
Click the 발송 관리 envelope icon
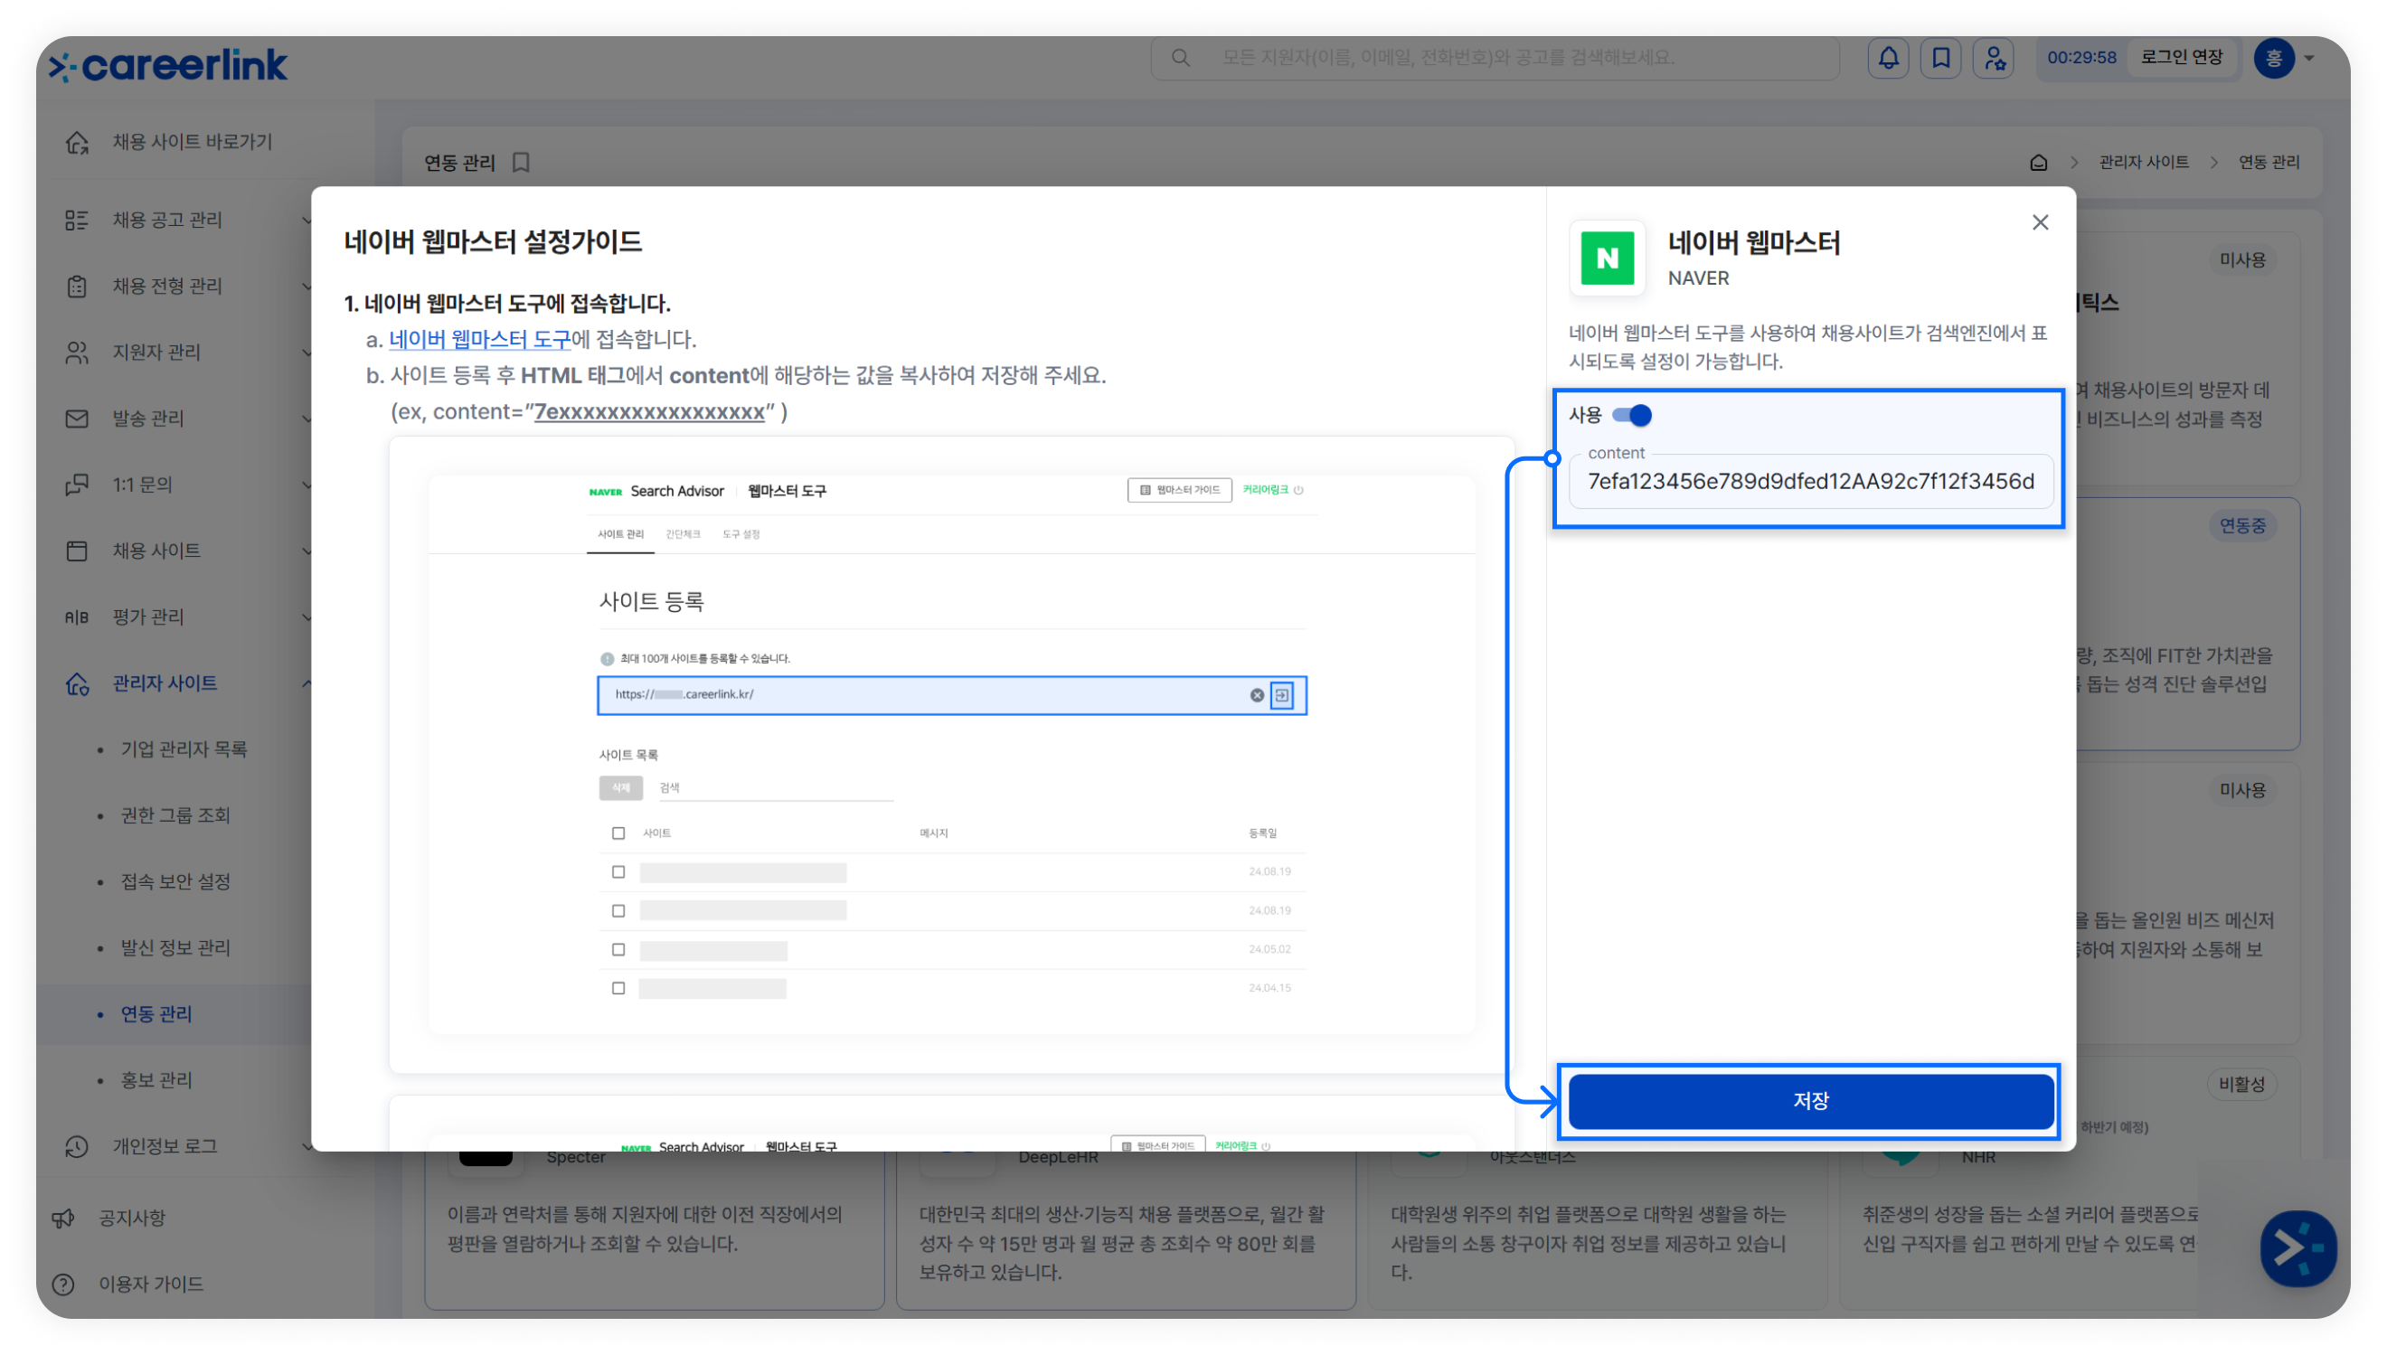coord(77,418)
